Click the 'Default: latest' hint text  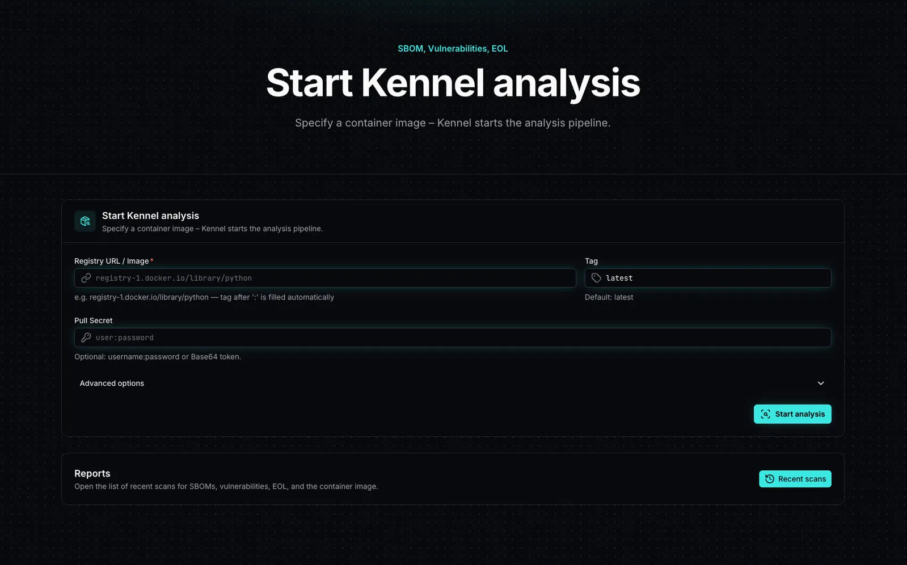[x=609, y=297]
